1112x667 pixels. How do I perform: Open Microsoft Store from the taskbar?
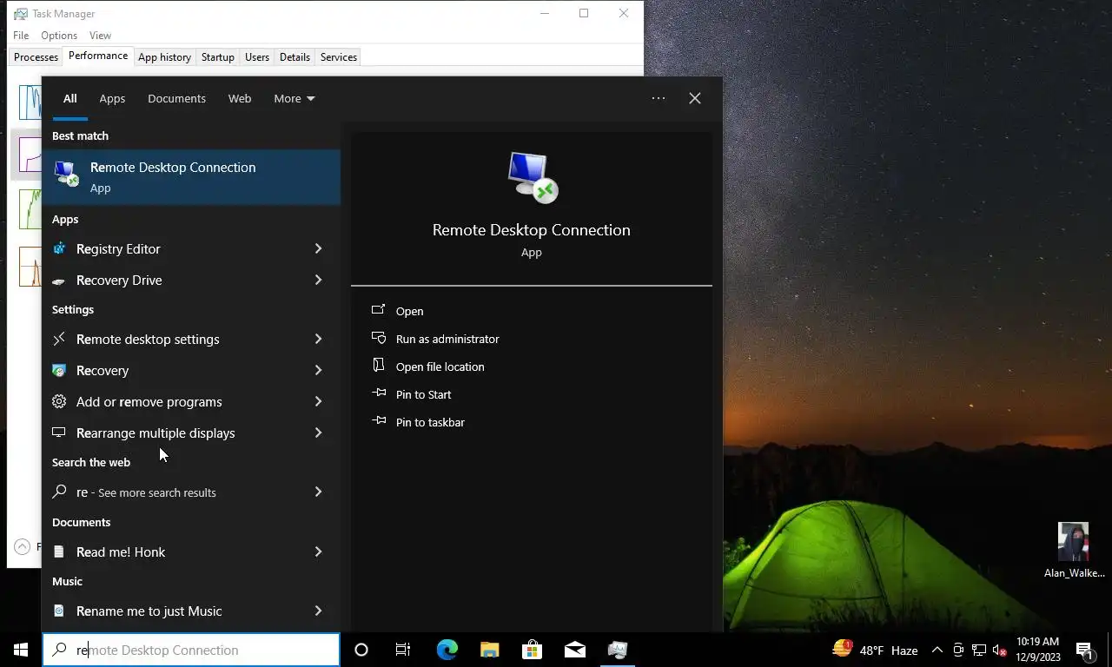pyautogui.click(x=532, y=650)
